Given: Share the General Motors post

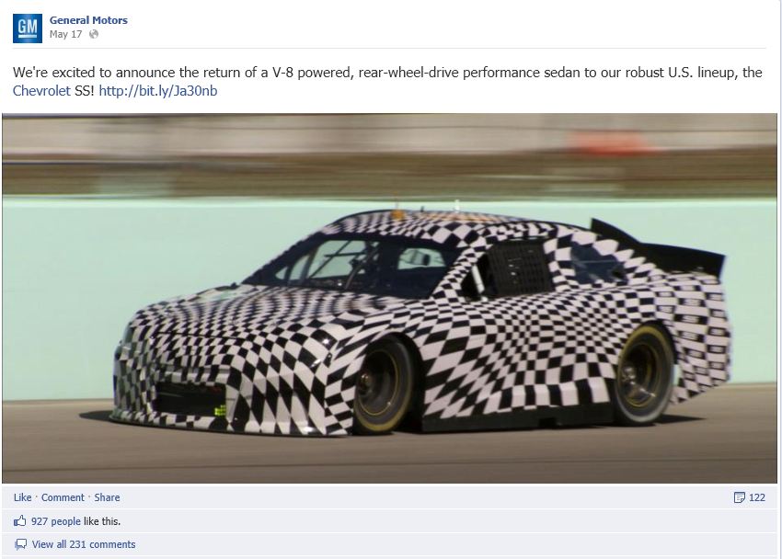Looking at the screenshot, I should click(107, 497).
